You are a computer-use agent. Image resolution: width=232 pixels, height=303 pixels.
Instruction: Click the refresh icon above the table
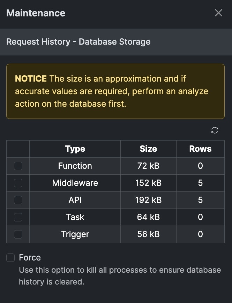click(x=215, y=130)
